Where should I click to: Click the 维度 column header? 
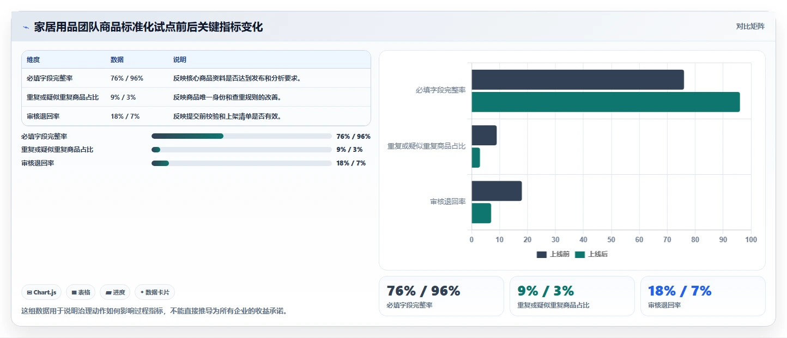coord(33,60)
